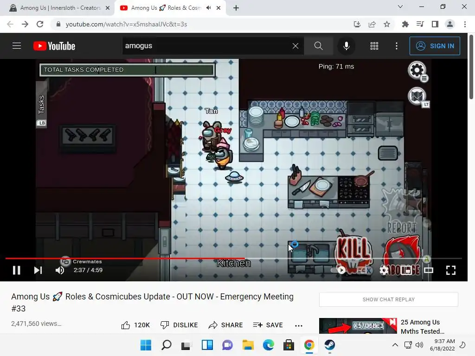
Task: Open Windows taskbar search
Action: pos(167,345)
